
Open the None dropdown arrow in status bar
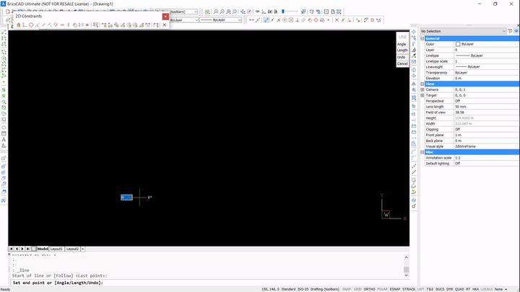[x=506, y=289]
